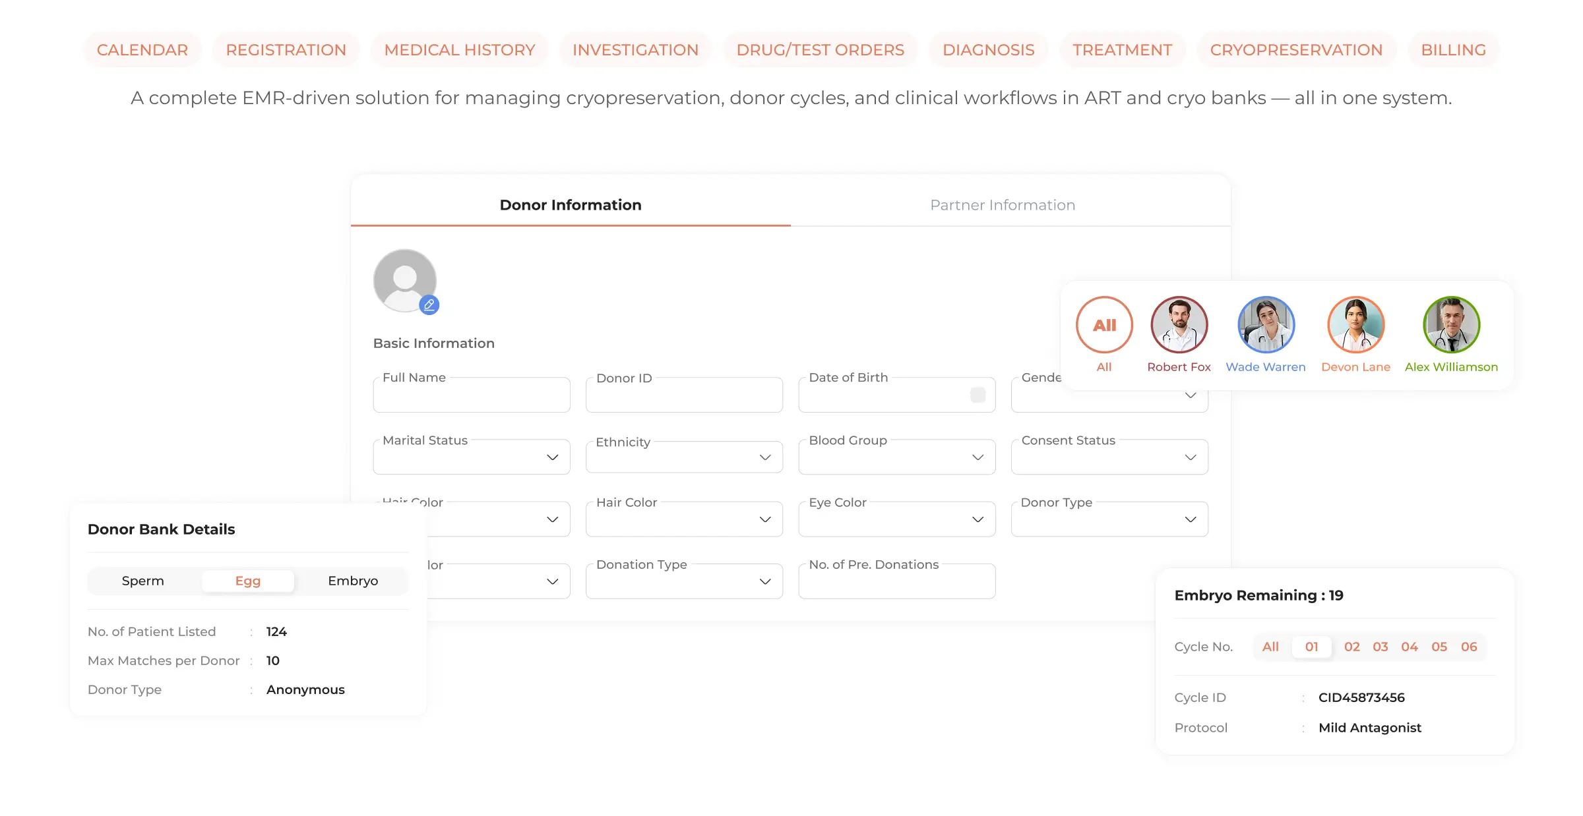Go to the CRYOPRESERVATION module
The height and width of the screenshot is (816, 1583).
pos(1296,50)
